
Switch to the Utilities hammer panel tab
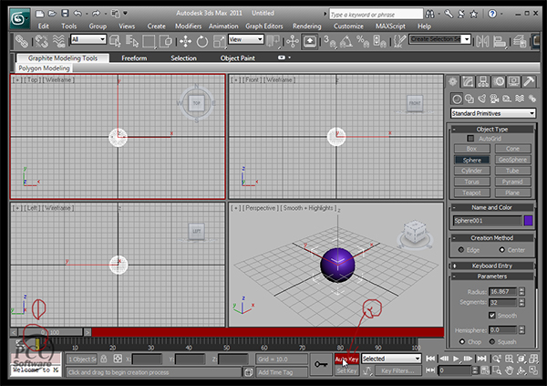pos(529,82)
